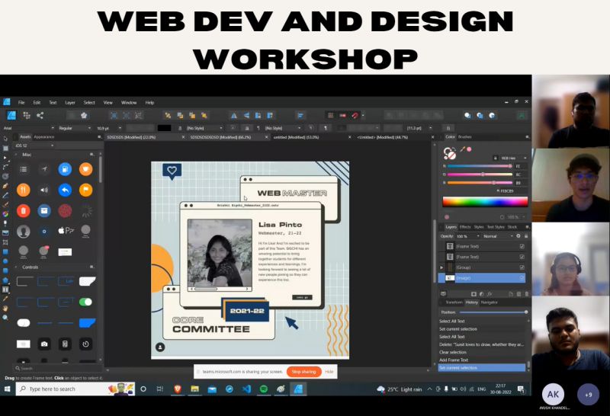Viewport: 610px width, 416px height.
Task: Toggle visibility of second Frame Text layer
Action: click(522, 257)
